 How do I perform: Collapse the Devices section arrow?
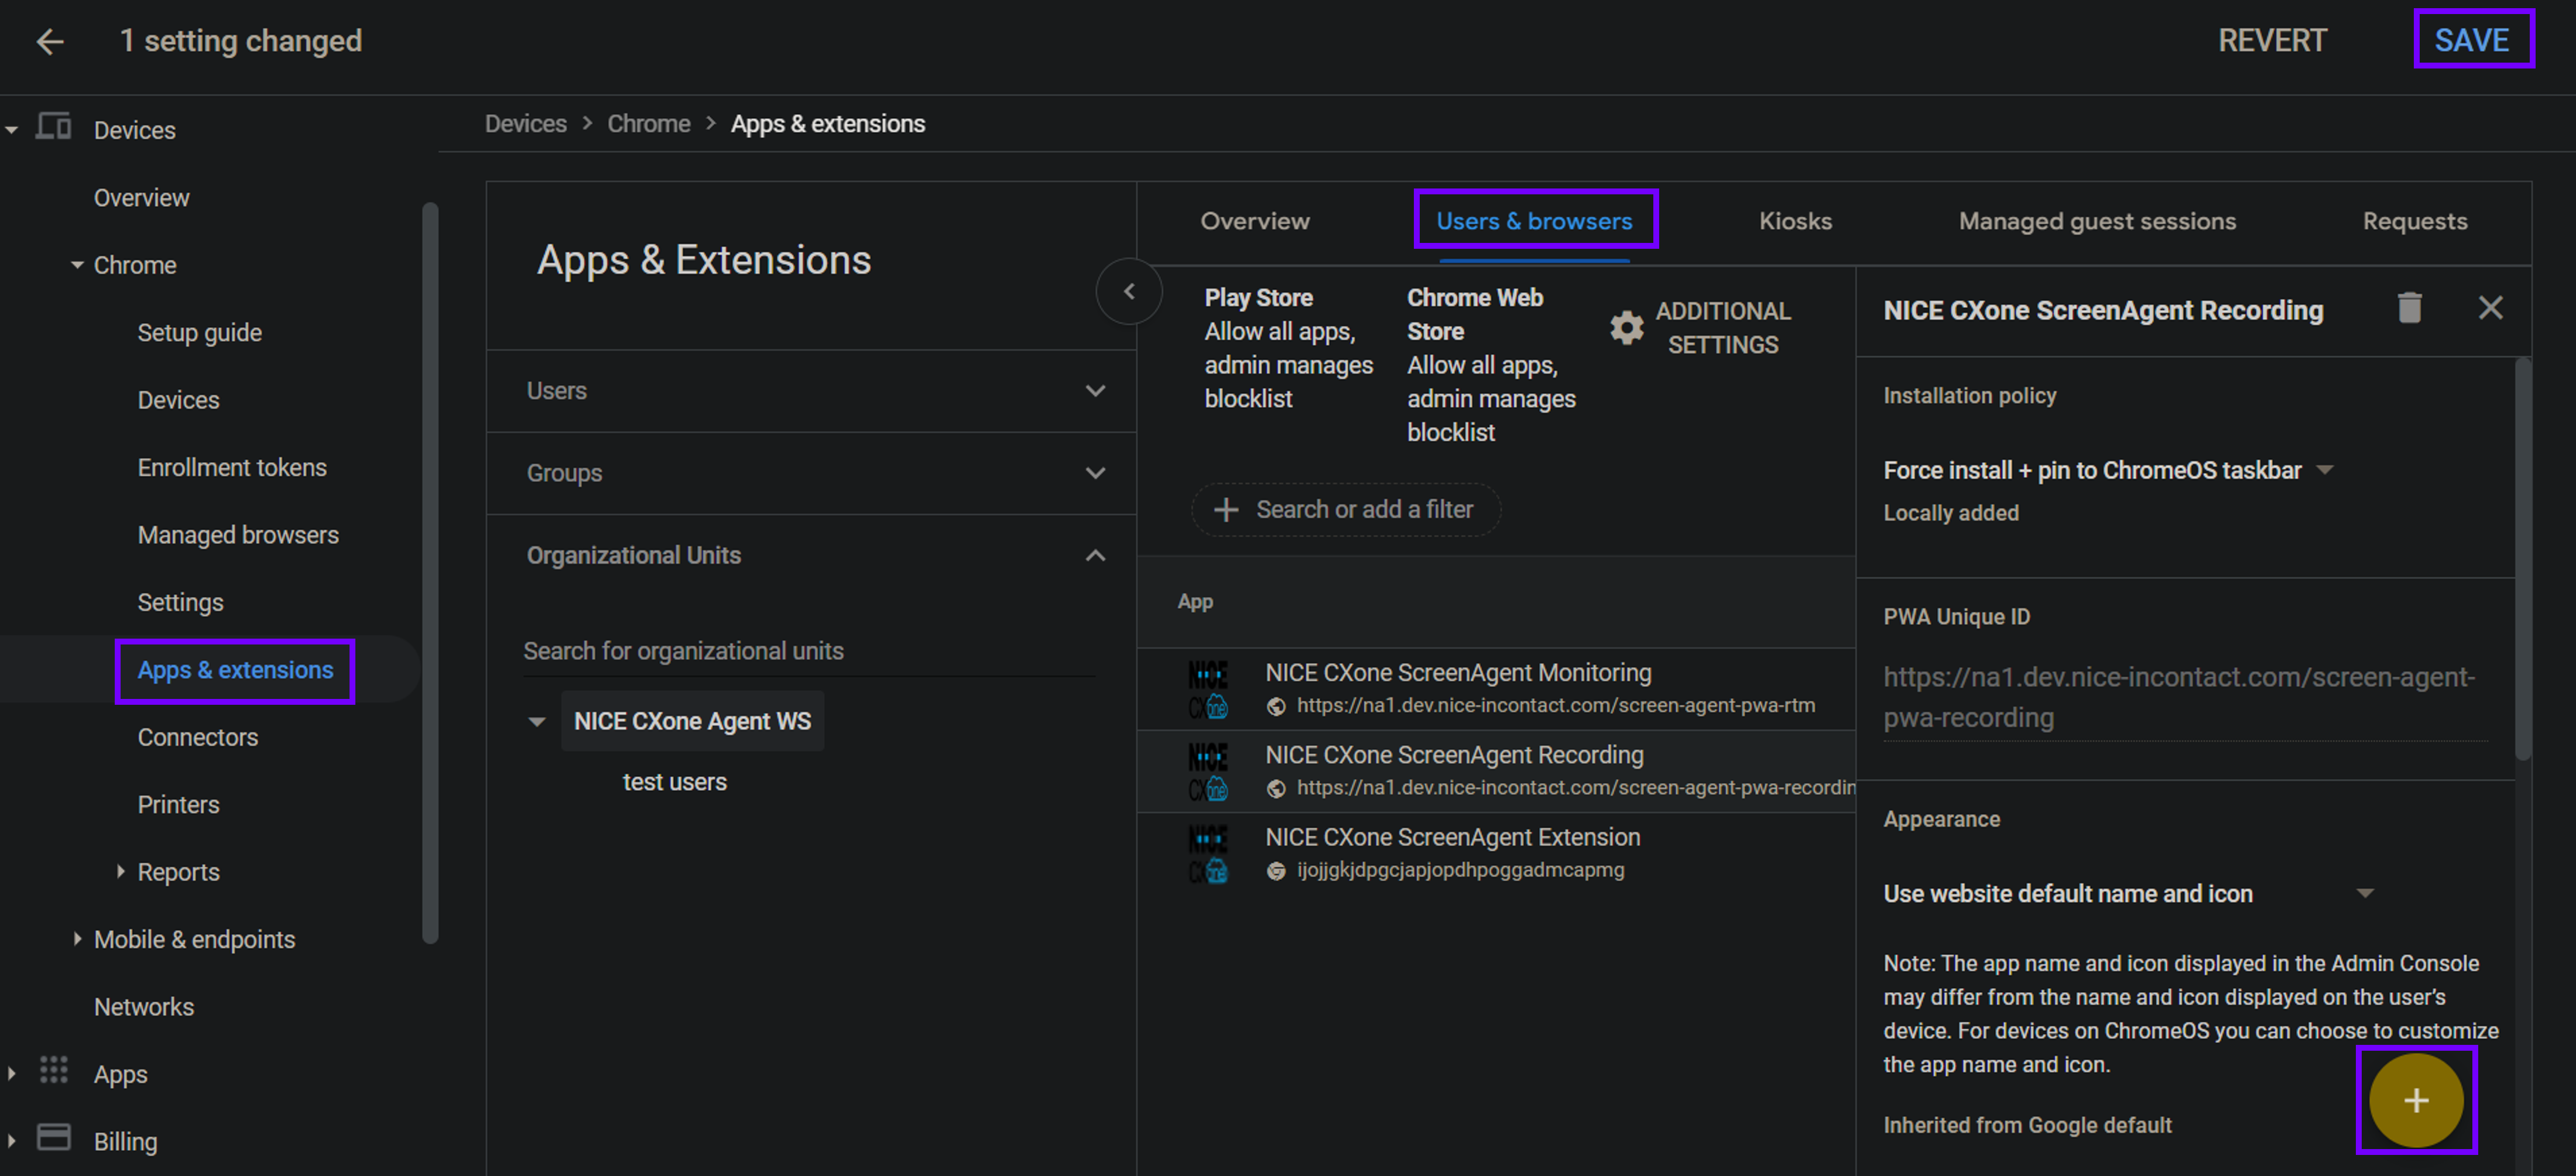[x=12, y=130]
